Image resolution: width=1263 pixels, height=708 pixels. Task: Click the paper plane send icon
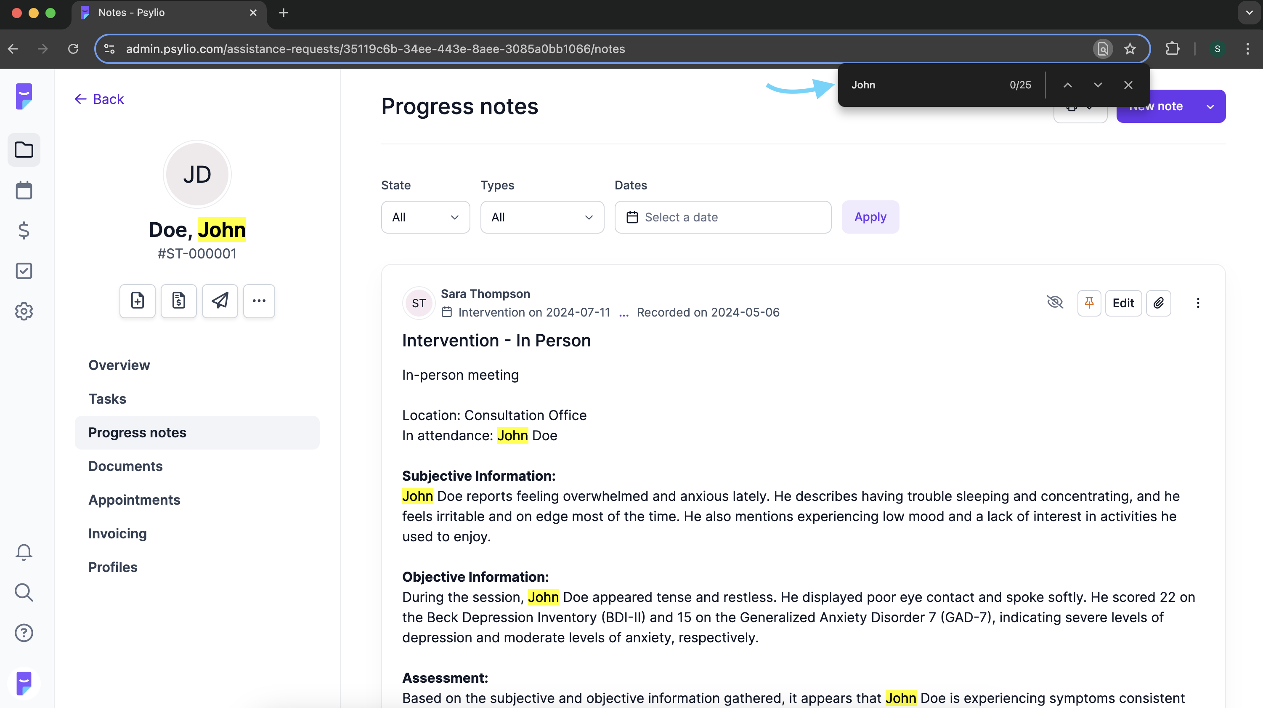tap(220, 301)
